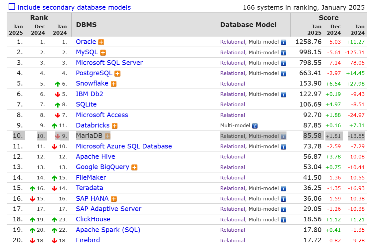
Task: Open the SAP HANA link
Action: tap(92, 198)
